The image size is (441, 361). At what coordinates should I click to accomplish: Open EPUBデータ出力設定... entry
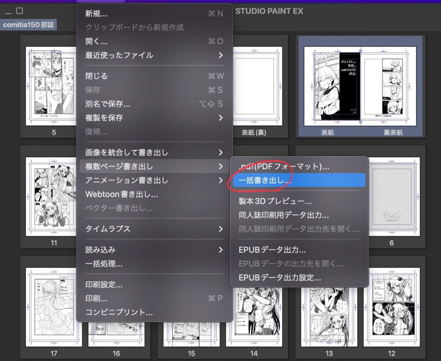[x=299, y=277]
